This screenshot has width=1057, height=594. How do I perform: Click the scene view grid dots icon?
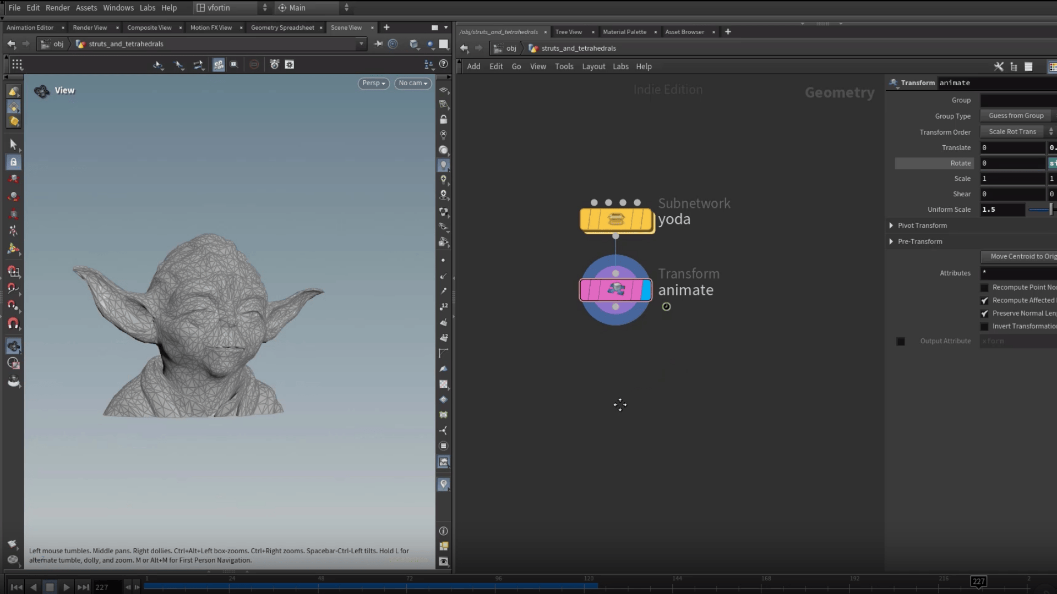[17, 65]
